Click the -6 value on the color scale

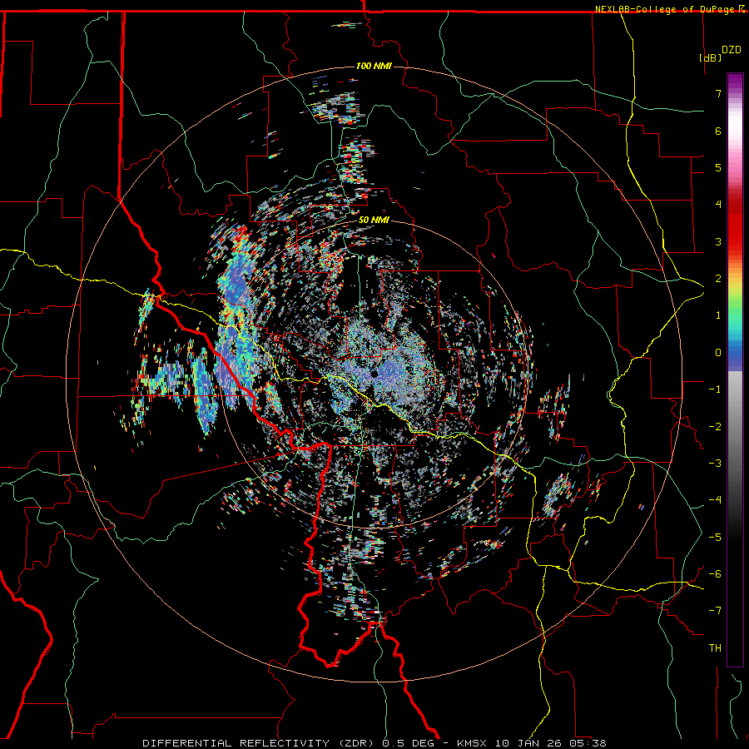pos(715,573)
